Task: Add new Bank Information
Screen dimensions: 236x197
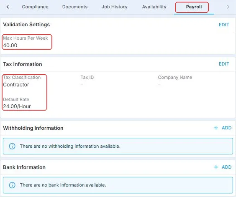Action: [x=223, y=167]
